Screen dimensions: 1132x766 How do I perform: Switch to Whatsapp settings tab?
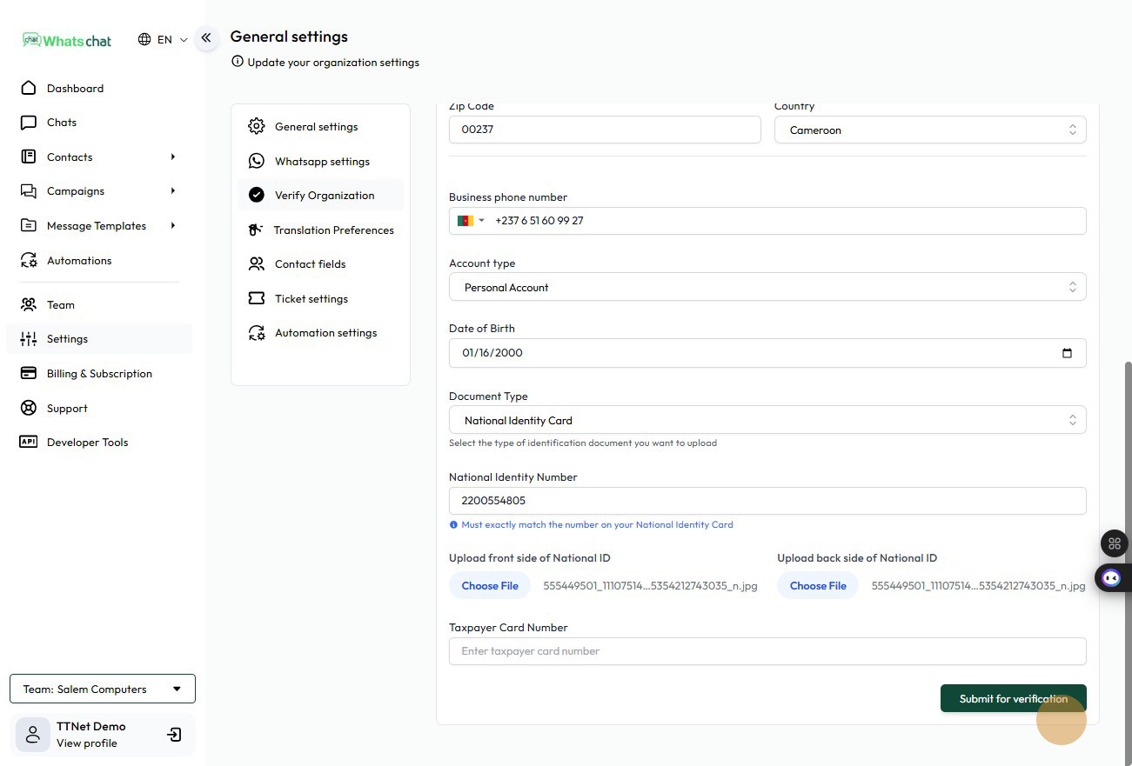click(x=322, y=162)
